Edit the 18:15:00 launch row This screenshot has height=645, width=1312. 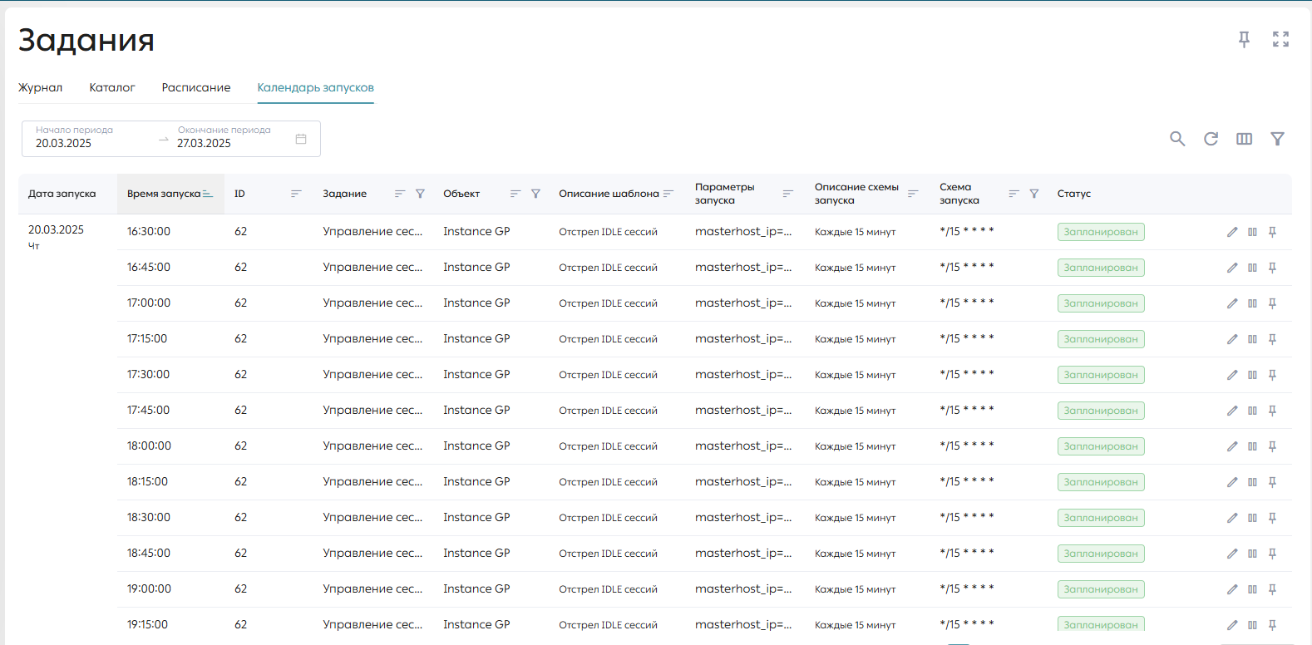[1232, 482]
